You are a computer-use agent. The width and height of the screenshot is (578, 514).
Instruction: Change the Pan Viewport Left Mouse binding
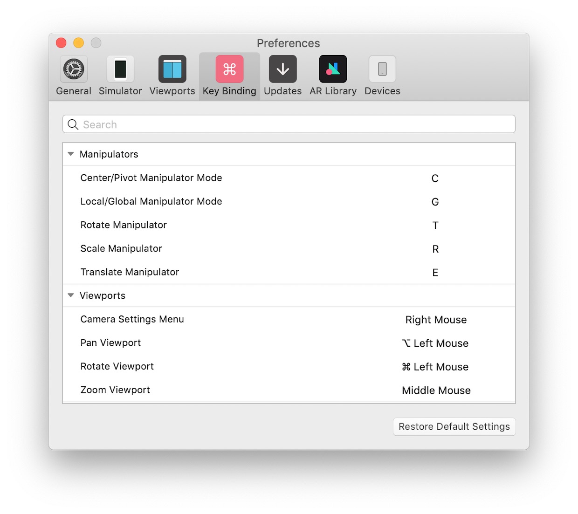[x=435, y=343]
